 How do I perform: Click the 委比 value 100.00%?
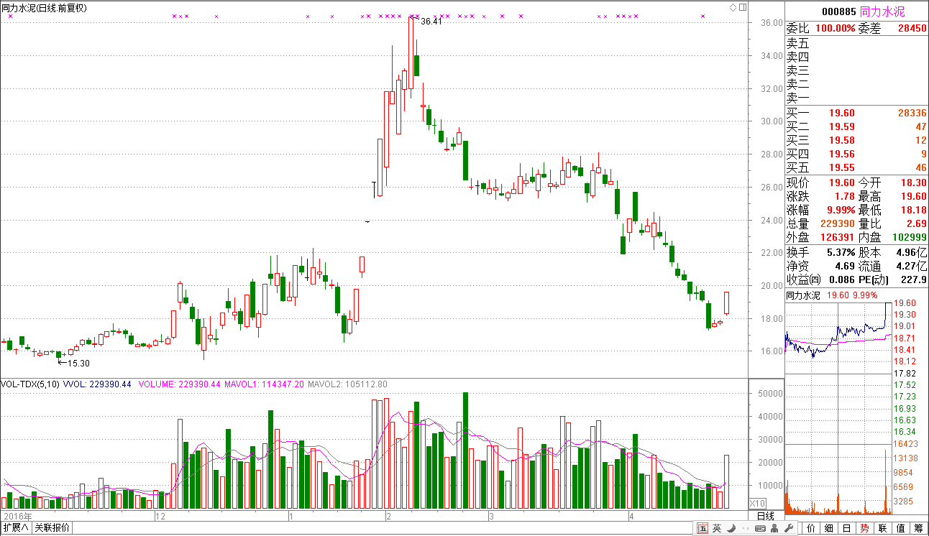pos(834,29)
